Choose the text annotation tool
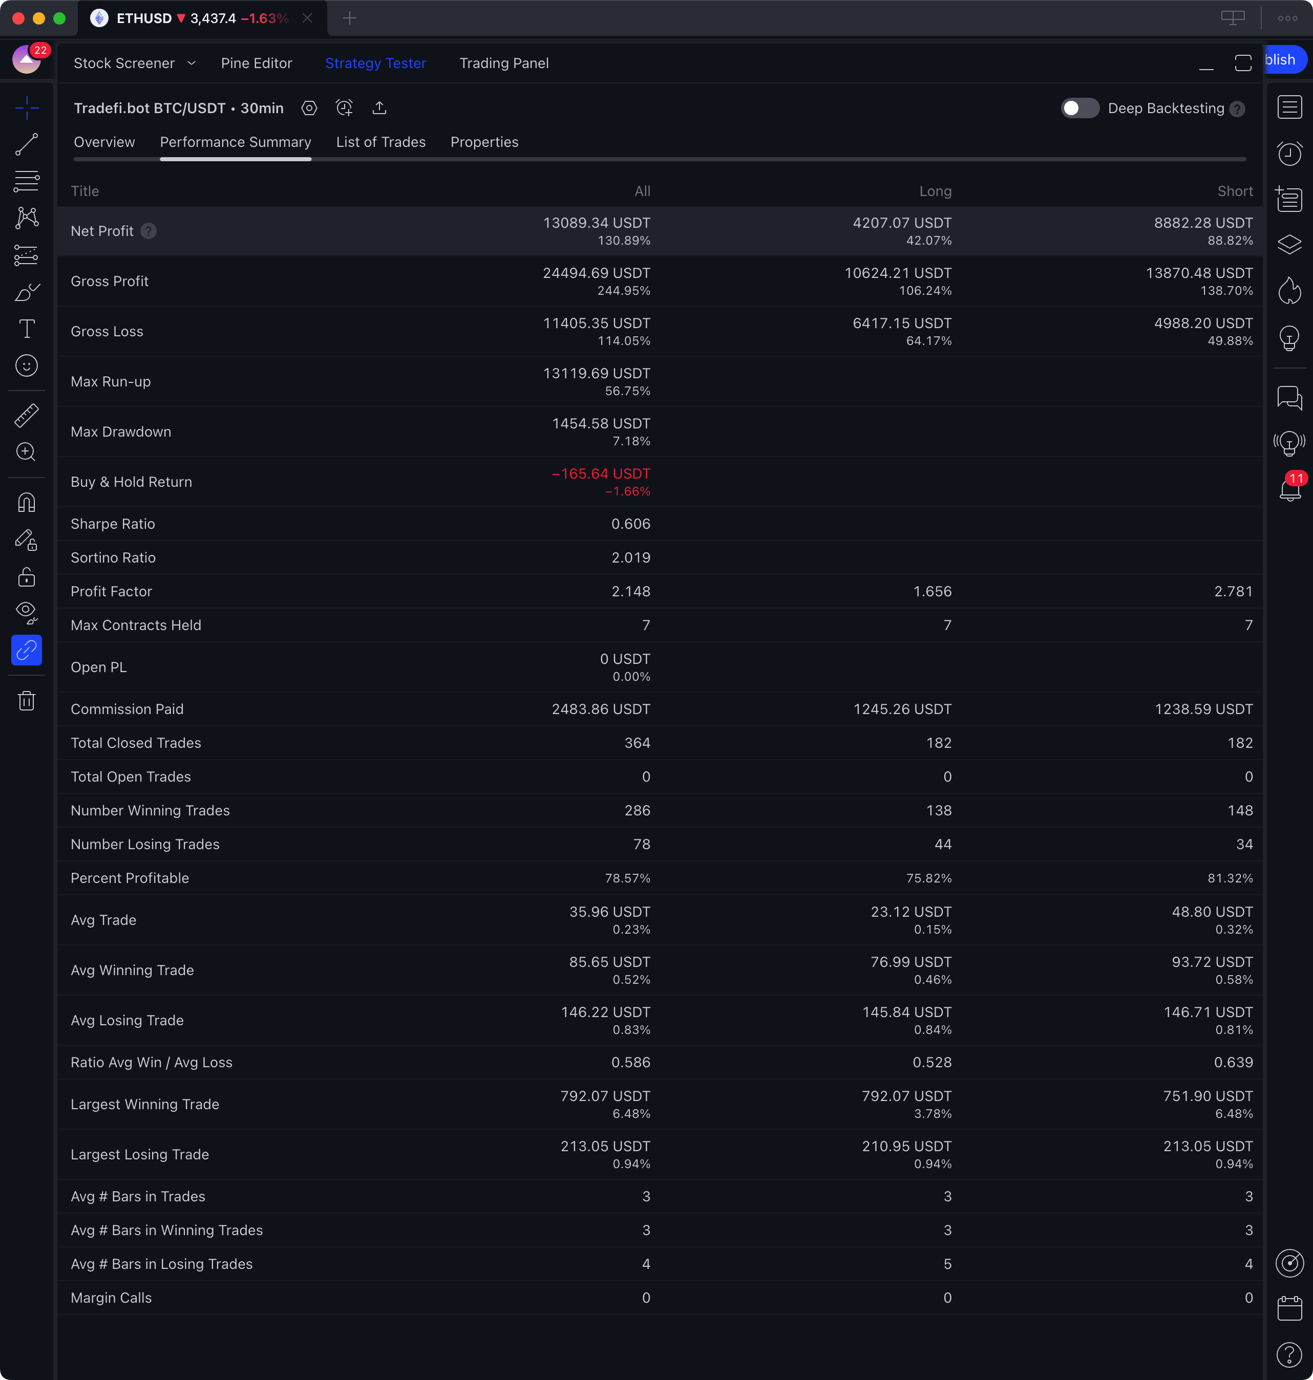This screenshot has height=1380, width=1313. pyautogui.click(x=27, y=329)
